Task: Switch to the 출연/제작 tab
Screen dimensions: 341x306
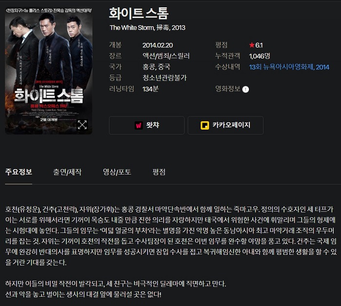Action: [67, 172]
